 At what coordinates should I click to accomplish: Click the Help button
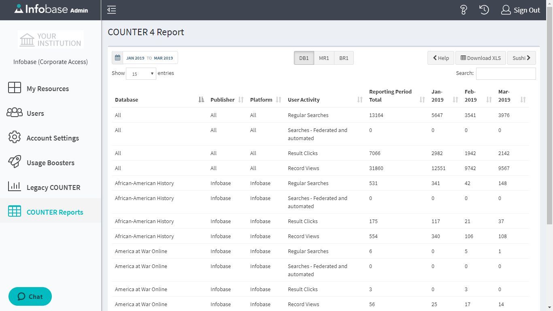(441, 58)
